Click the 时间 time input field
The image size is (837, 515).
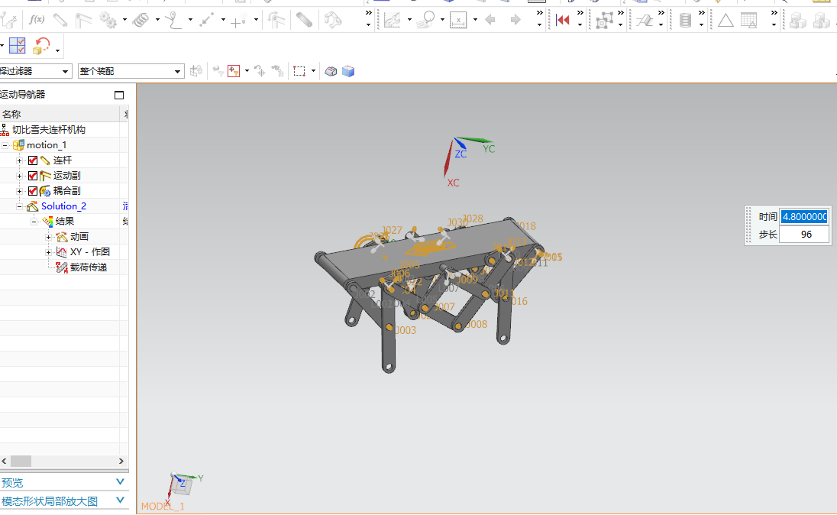pos(804,216)
